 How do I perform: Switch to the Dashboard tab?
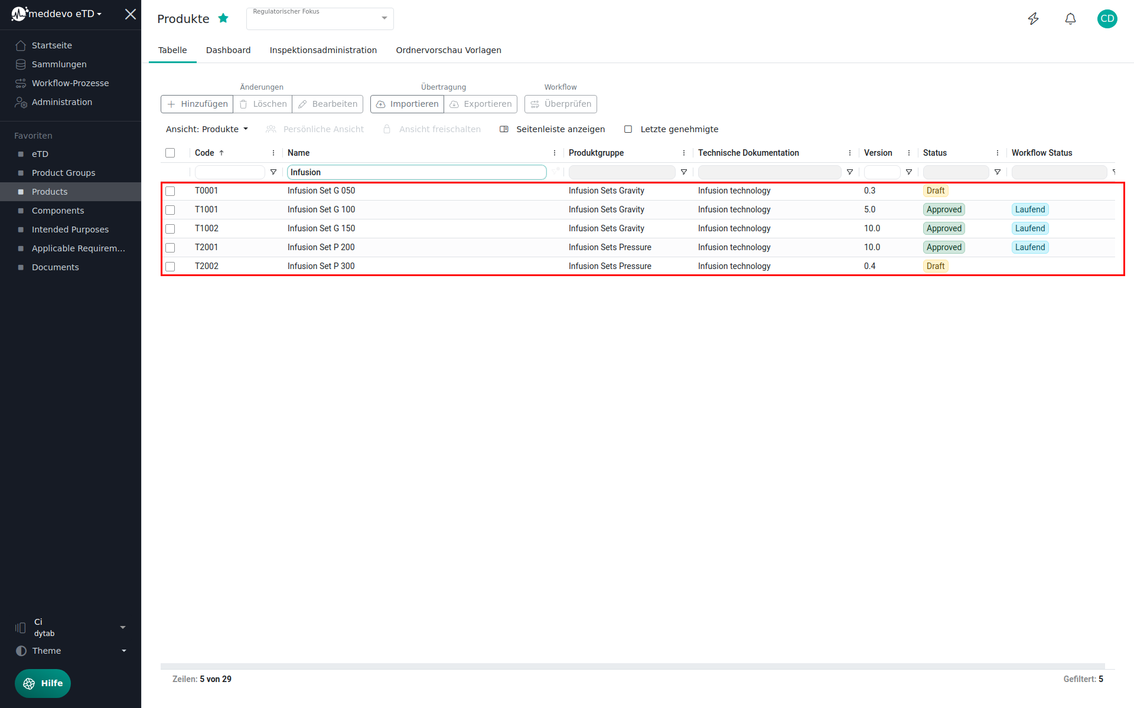pos(229,50)
